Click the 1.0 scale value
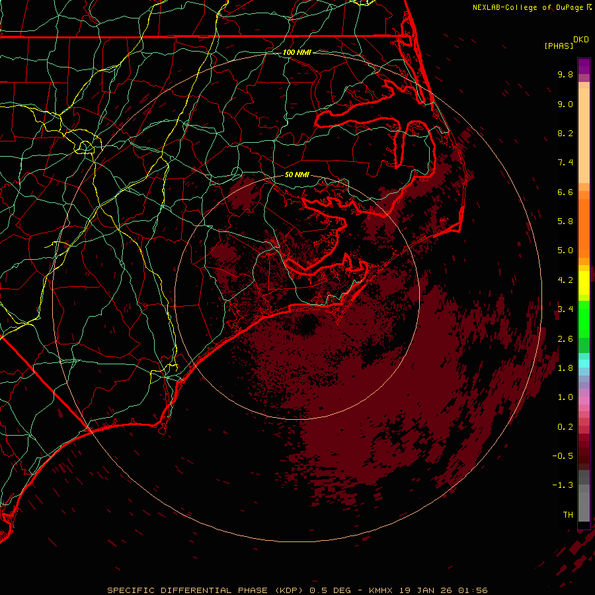 [565, 397]
